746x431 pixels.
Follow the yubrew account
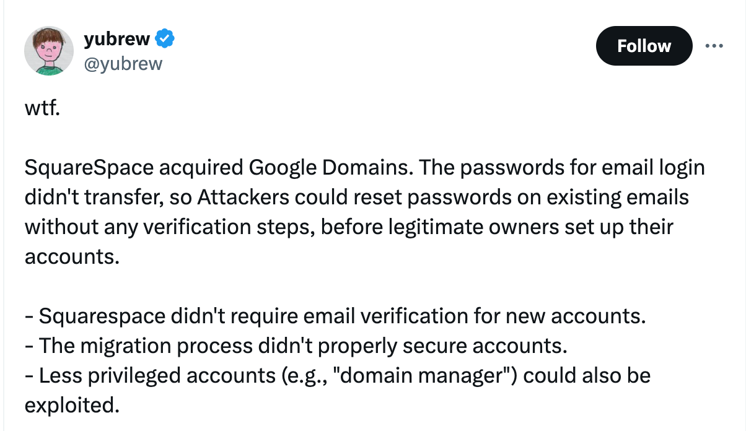tap(644, 46)
